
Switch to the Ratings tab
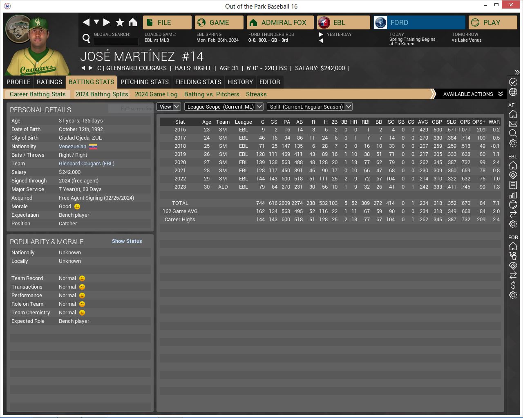coord(49,82)
